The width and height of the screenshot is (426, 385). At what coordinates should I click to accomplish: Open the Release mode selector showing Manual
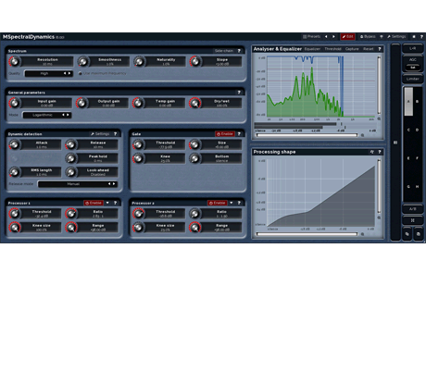point(77,184)
